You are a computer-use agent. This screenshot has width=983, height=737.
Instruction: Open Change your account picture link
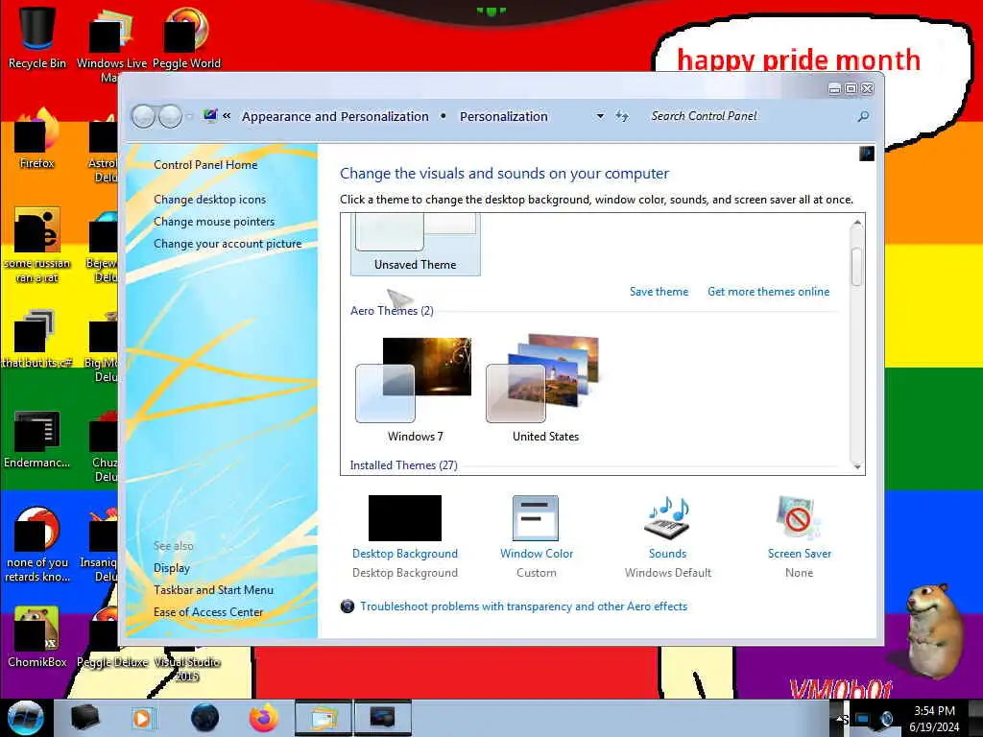pos(228,244)
